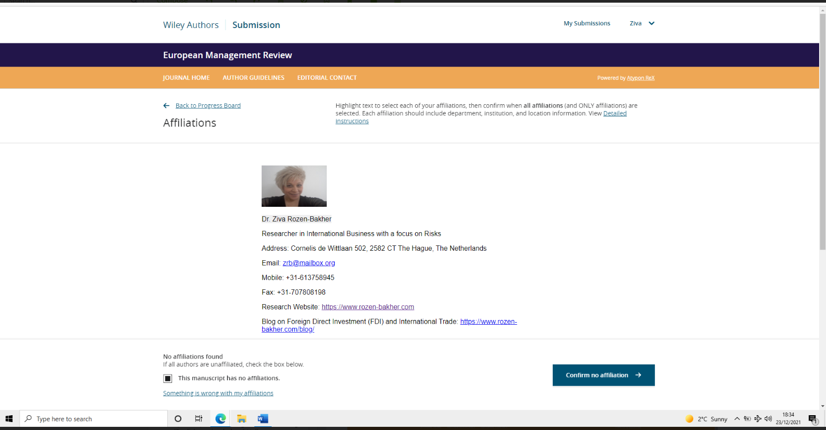
Task: Open the Windows Start menu
Action: click(9, 418)
